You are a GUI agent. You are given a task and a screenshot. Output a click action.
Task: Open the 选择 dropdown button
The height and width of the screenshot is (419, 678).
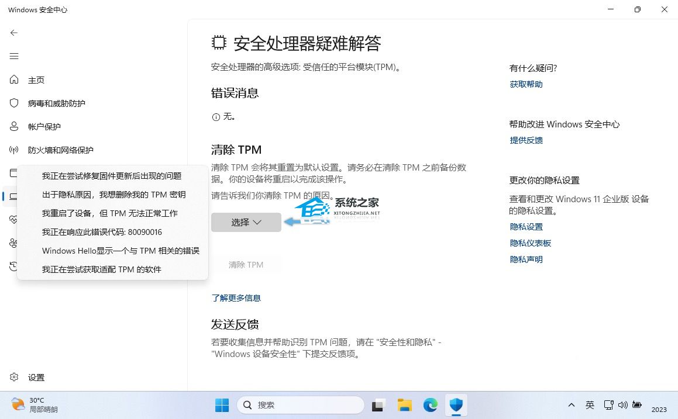[x=246, y=222]
